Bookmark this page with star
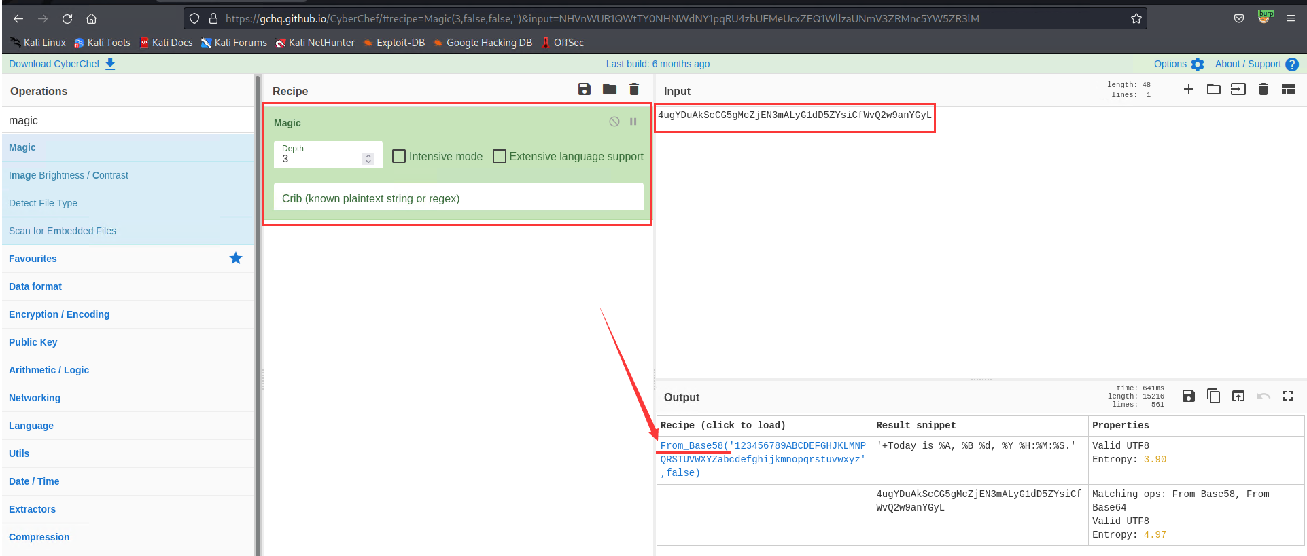1307x556 pixels. tap(1136, 18)
